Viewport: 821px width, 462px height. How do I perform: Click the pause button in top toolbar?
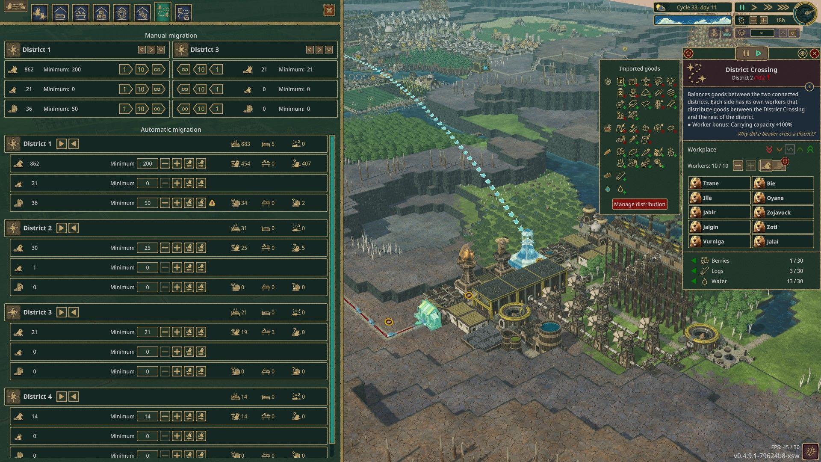coord(740,7)
